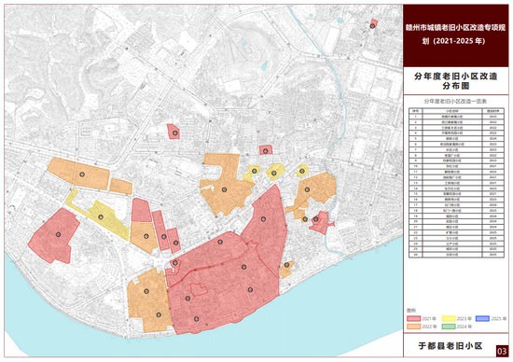Click the upper marker in the southwest orange zone
The height and width of the screenshot is (362, 513).
(146, 291)
